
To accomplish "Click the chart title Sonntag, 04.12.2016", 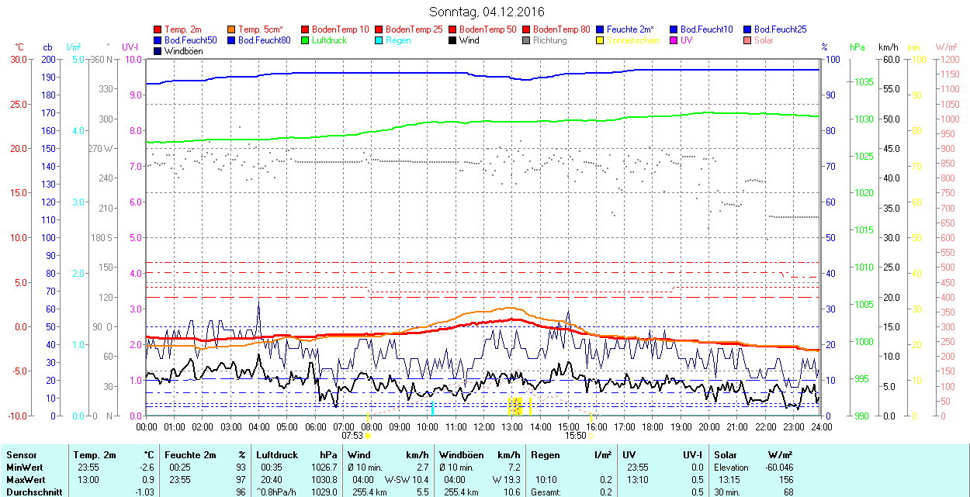I will (487, 12).
